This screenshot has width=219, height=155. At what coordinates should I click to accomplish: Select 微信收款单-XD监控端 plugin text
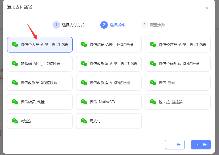39,83
